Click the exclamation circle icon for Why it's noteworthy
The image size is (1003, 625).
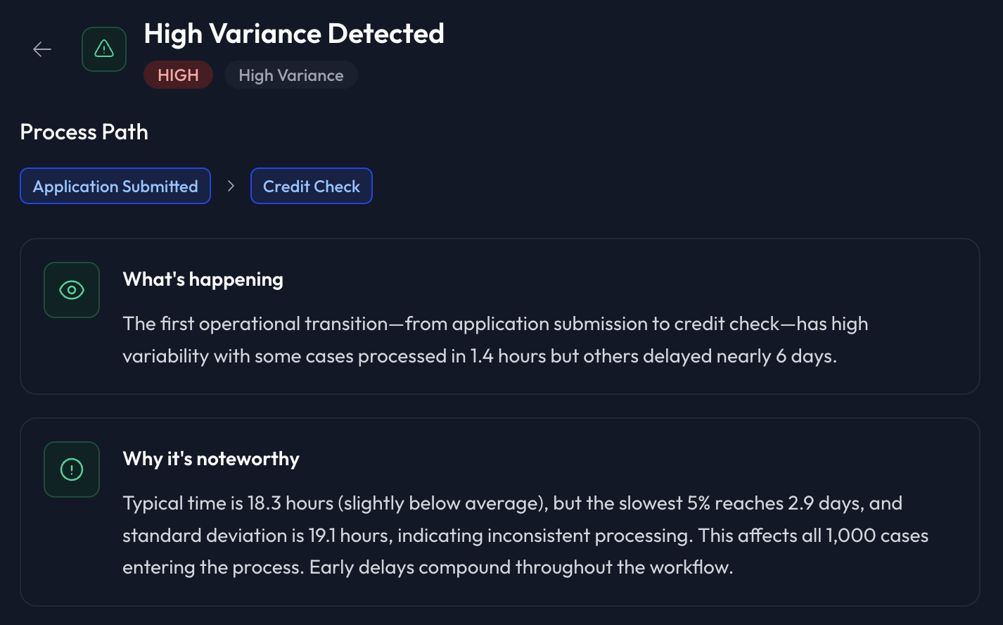pyautogui.click(x=71, y=469)
